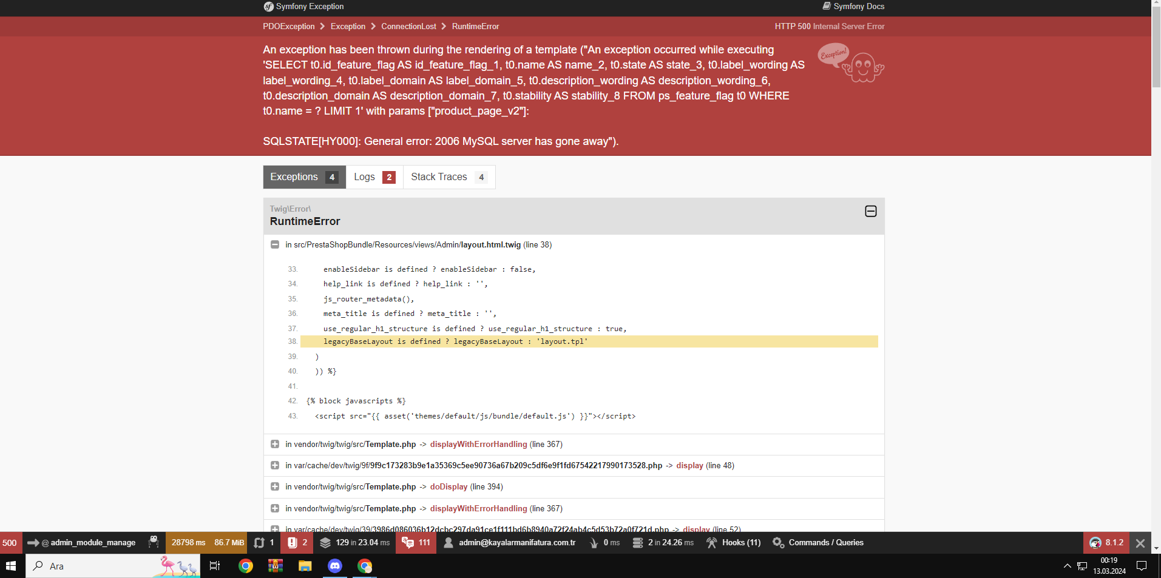Jump to ConnectionLost in the breadcrumb
Screen dimensions: 1161x578
coord(408,27)
